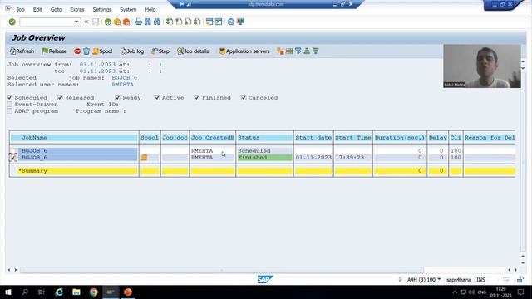This screenshot has width=532, height=299.
Task: Collapse command field with double-chevron icon
Action: pyautogui.click(x=86, y=22)
